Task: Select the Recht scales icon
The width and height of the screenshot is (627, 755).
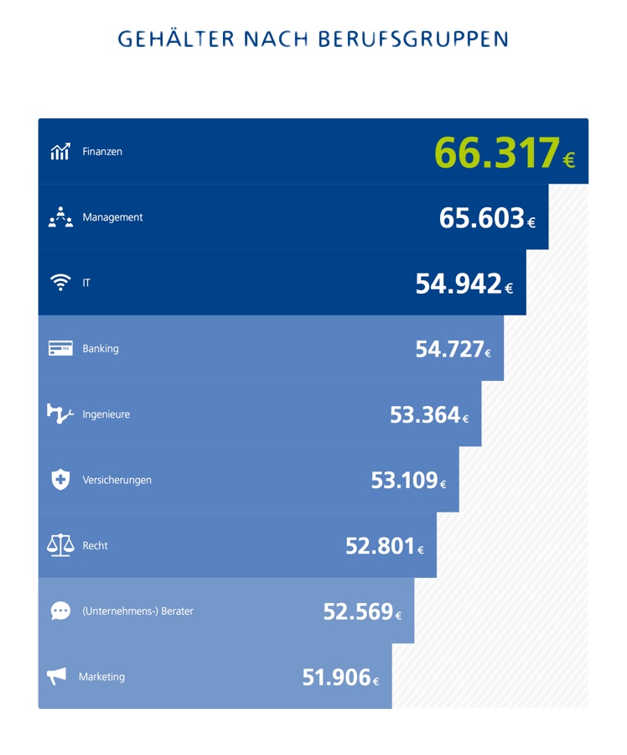Action: click(x=60, y=545)
